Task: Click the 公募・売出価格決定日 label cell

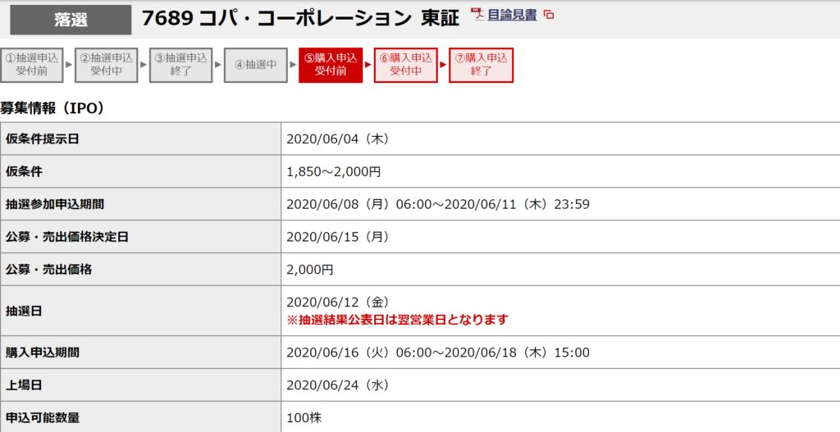Action: pyautogui.click(x=140, y=237)
